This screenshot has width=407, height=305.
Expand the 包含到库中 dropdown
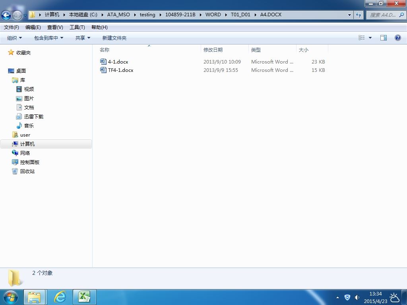(48, 38)
